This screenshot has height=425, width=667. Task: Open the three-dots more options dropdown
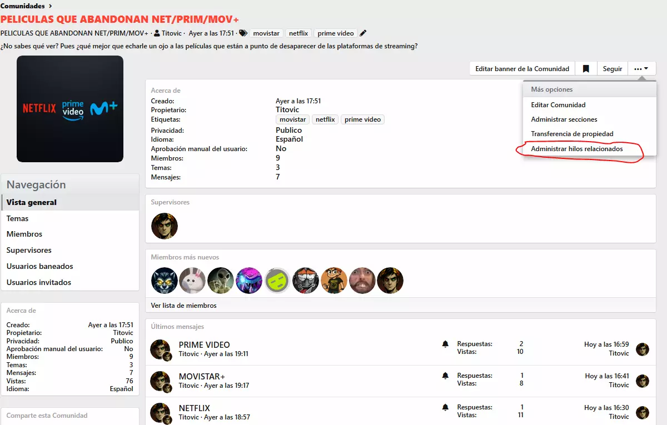point(641,69)
